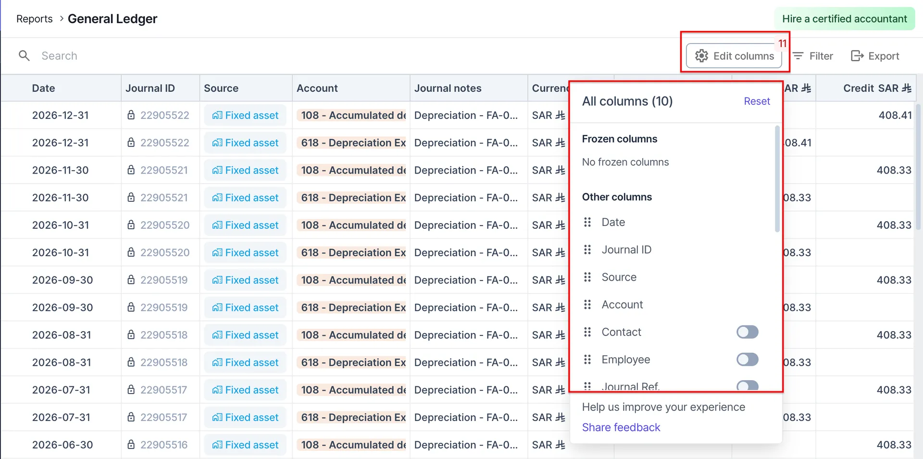This screenshot has height=459, width=923.
Task: Click the gear icon on Edit columns
Action: 701,56
